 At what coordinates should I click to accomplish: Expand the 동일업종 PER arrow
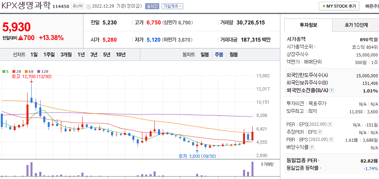(319, 160)
